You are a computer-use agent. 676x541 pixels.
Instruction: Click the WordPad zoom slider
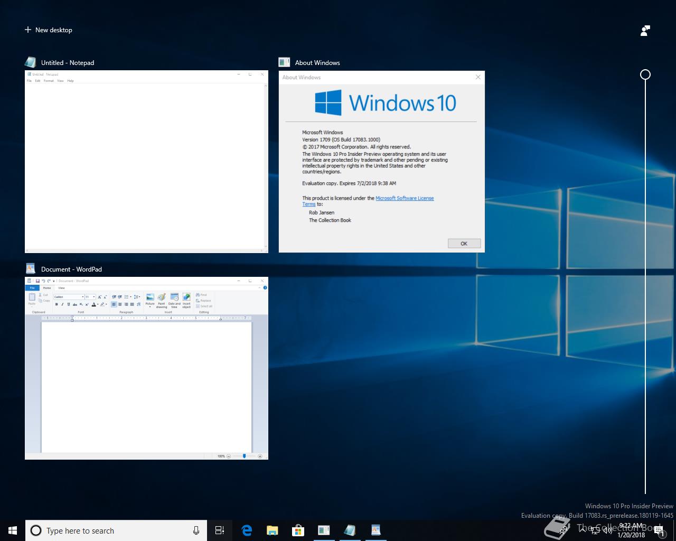point(244,456)
